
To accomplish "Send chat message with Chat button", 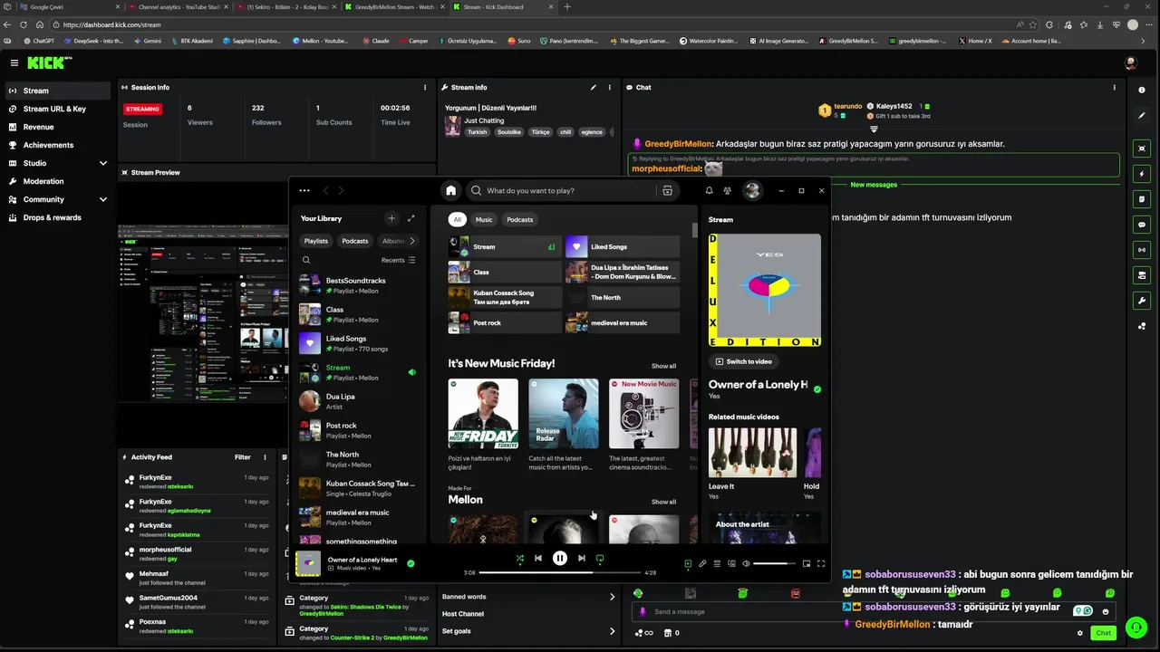I will (1103, 633).
